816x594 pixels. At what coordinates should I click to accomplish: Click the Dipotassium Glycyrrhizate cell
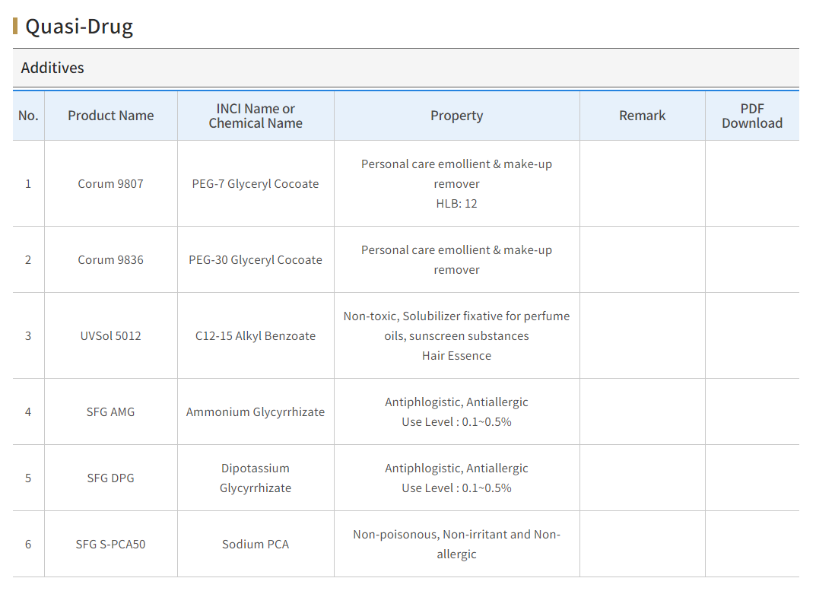(x=256, y=478)
